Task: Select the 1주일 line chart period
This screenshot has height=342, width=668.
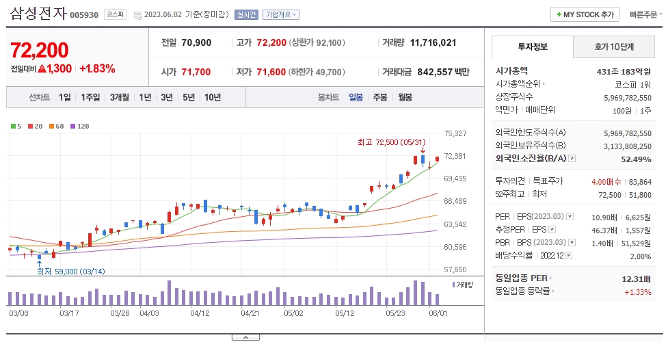Action: 90,97
